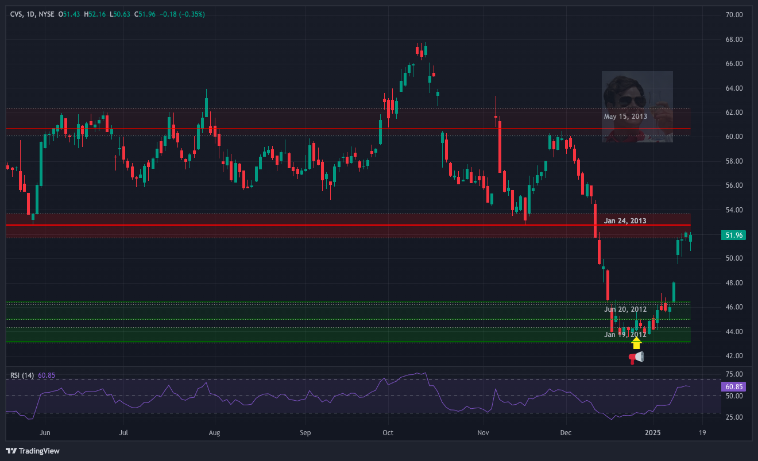This screenshot has height=461, width=758.
Task: Click the 56.00 price axis label
Action: pyautogui.click(x=734, y=185)
